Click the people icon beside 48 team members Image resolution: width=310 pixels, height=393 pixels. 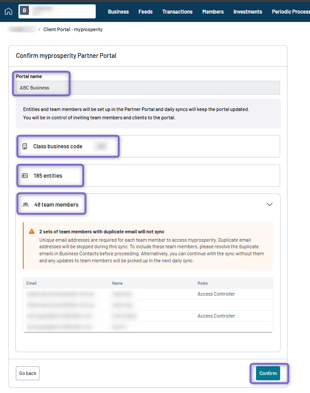[x=25, y=204]
